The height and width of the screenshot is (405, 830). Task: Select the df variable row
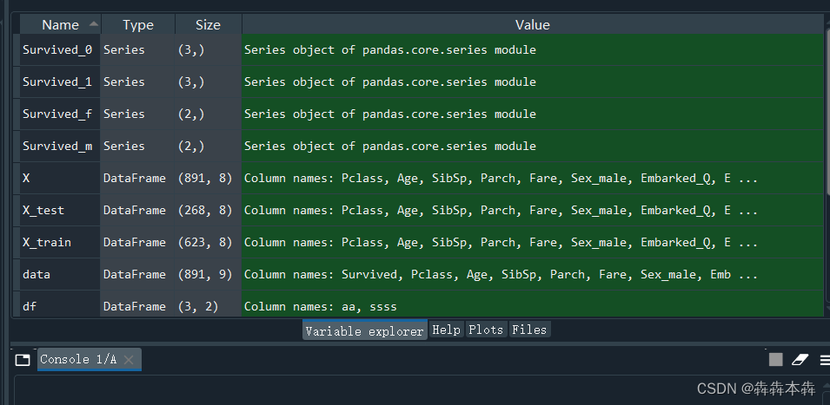(x=418, y=304)
